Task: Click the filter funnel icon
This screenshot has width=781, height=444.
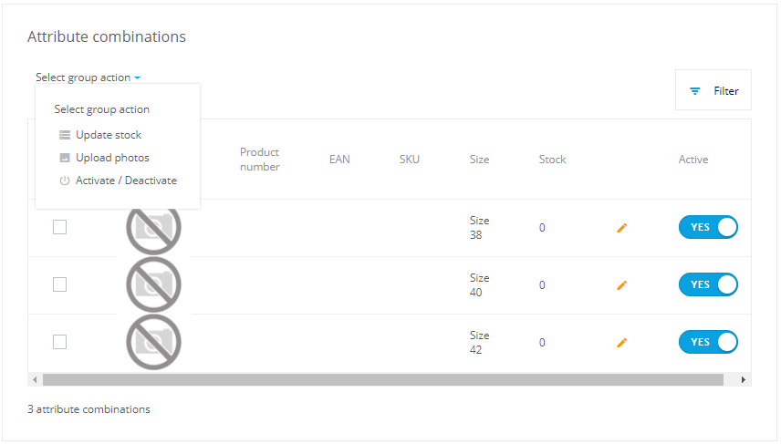Action: pos(695,91)
